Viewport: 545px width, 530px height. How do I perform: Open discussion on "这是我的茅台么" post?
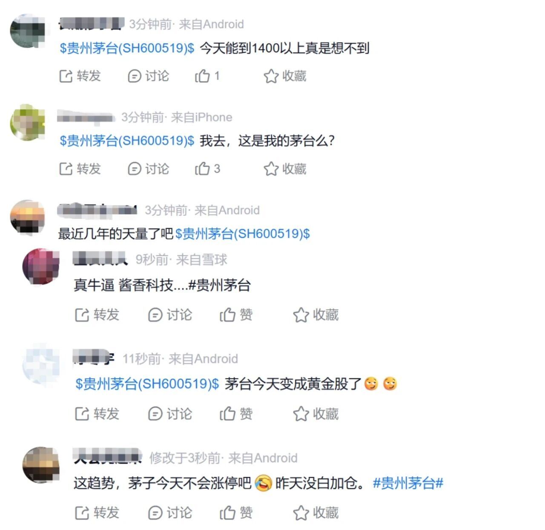[149, 169]
